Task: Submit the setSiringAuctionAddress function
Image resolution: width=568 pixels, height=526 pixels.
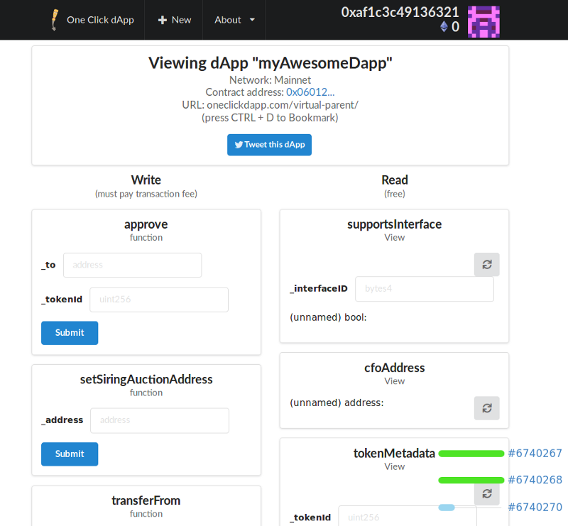Action: tap(69, 454)
